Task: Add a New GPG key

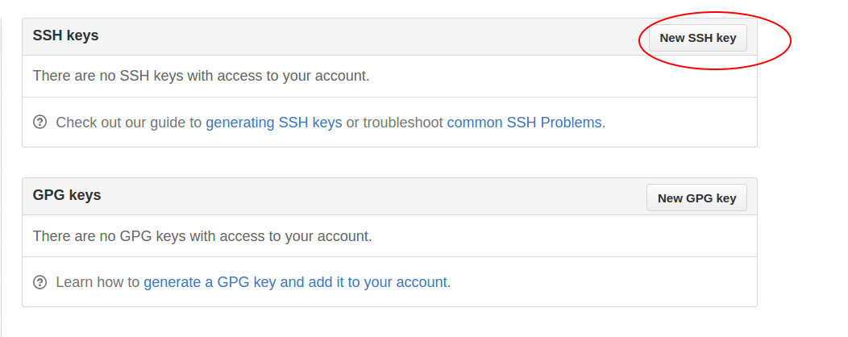Action: coord(696,198)
